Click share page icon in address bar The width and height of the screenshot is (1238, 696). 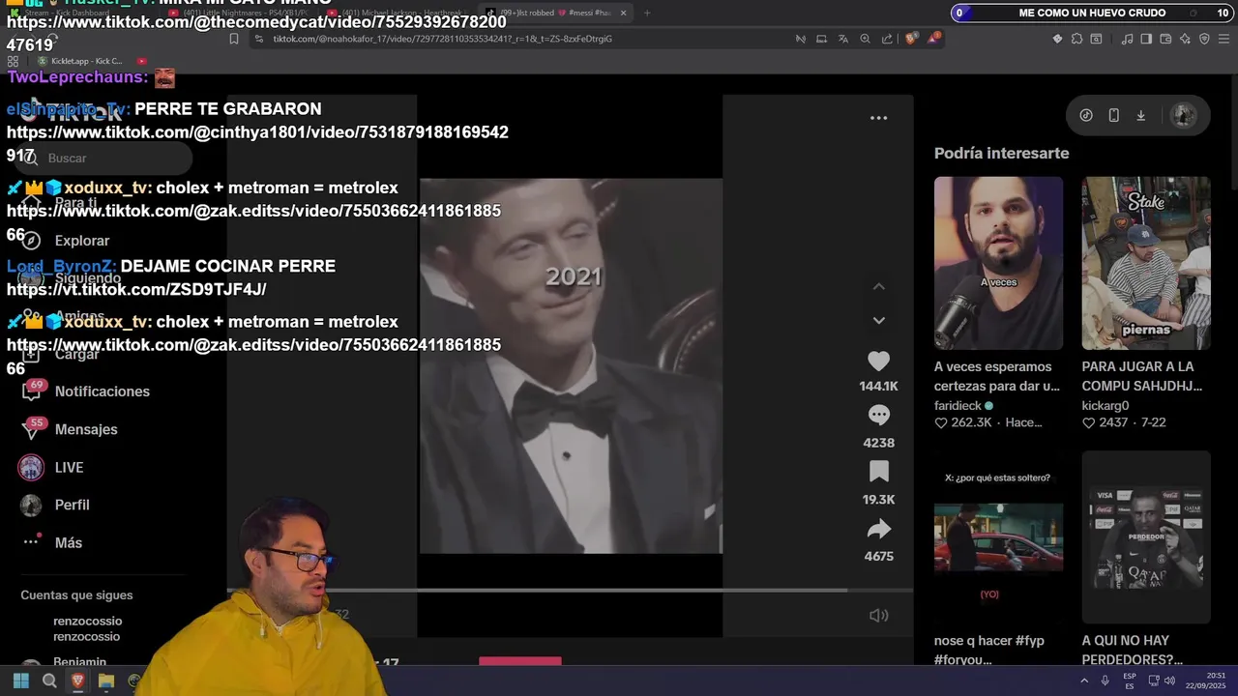(x=887, y=39)
